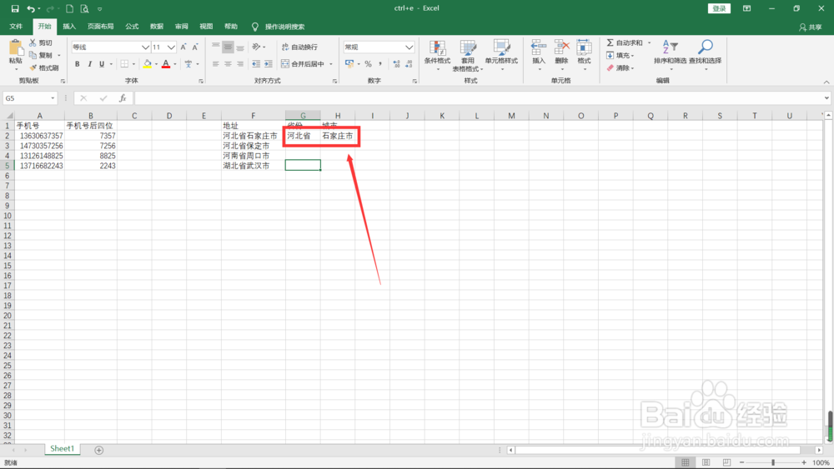Apply comma style number format

click(x=380, y=64)
